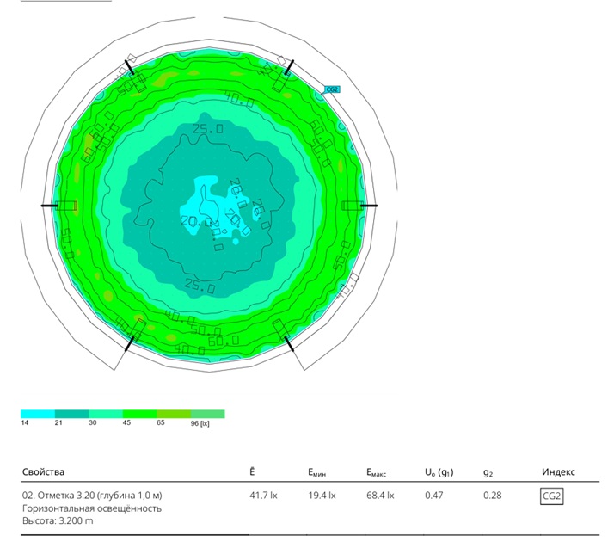This screenshot has width=614, height=548.
Task: Choose the 45 lx green legend swatch
Action: (x=139, y=414)
